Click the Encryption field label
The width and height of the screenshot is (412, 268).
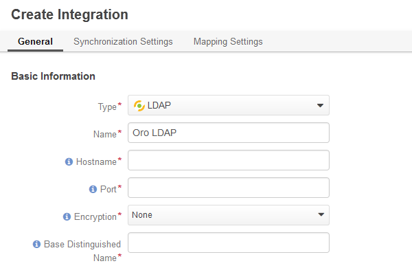coord(95,216)
